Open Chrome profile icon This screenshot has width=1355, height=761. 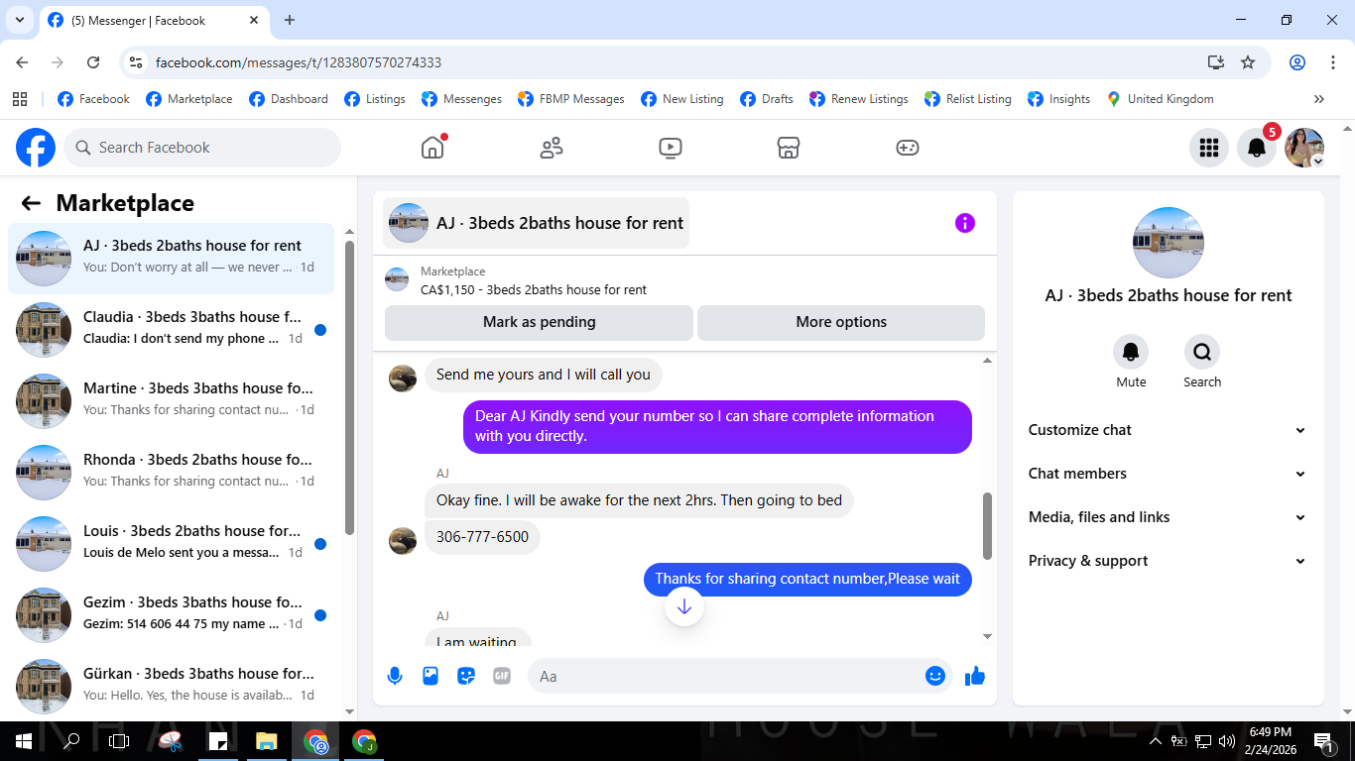pos(1297,62)
